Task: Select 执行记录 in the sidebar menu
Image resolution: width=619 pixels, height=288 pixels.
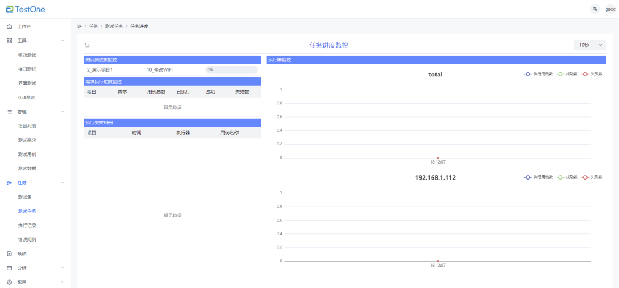Action: [27, 225]
